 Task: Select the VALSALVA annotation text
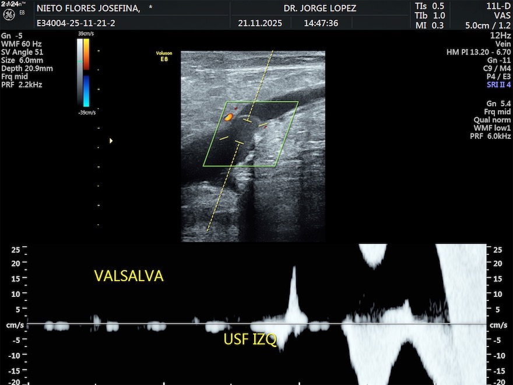[129, 276]
